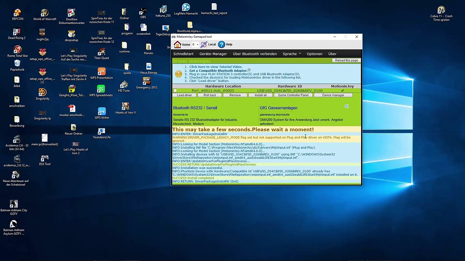Open Über Bluetooth verbinden page
Viewport: 465px width, 261px height.
255,54
